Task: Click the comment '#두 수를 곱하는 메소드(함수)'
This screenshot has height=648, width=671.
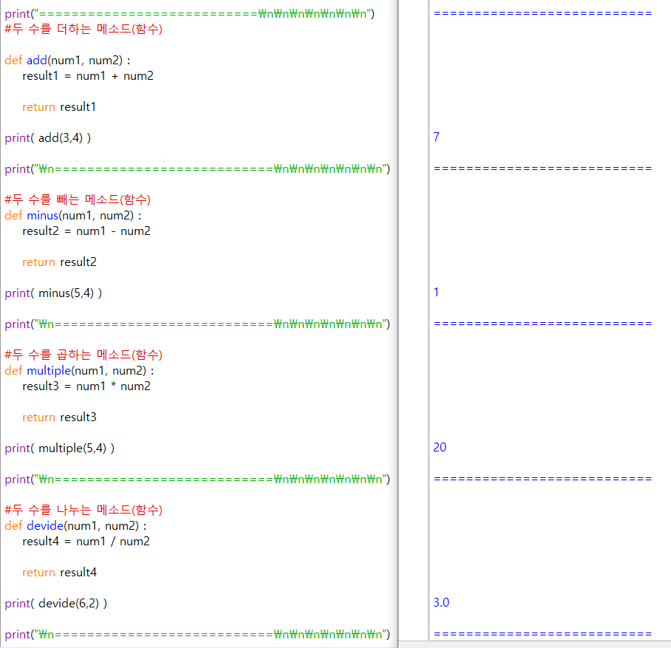Action: pos(84,355)
